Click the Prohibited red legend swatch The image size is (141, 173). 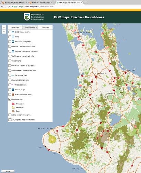13,104
